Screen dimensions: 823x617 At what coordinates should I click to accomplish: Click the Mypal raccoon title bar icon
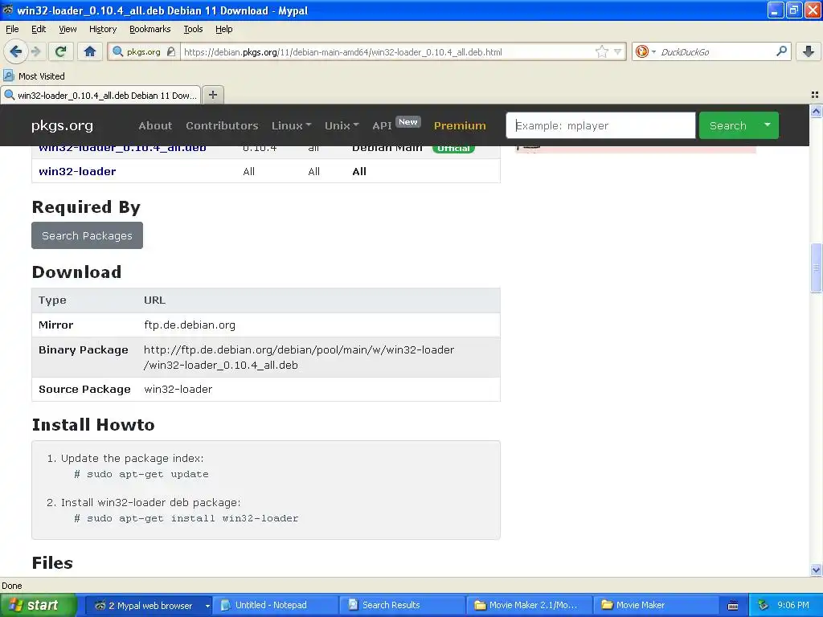tap(8, 10)
